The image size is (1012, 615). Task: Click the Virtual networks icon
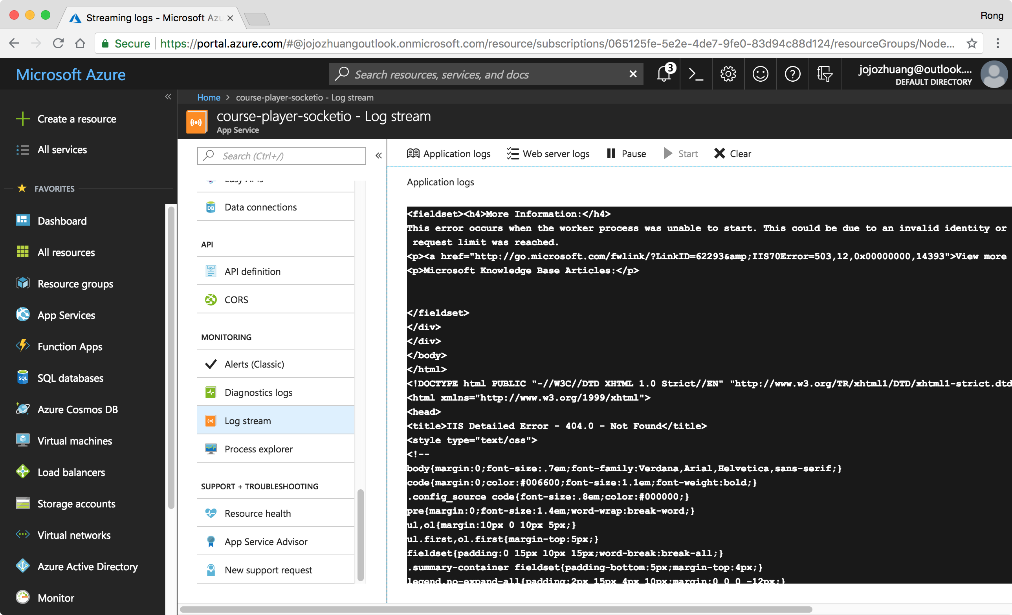click(23, 534)
